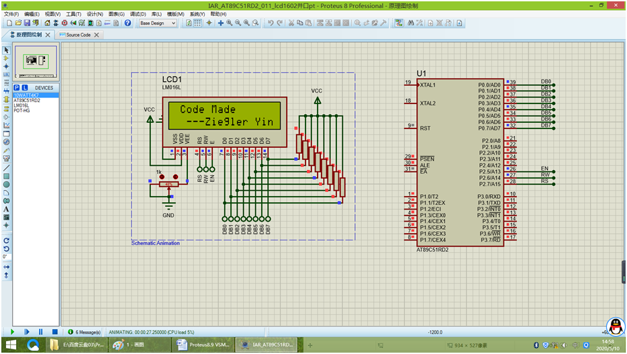Click the P pick devices button
Image resolution: width=627 pixels, height=354 pixels.
pos(16,87)
